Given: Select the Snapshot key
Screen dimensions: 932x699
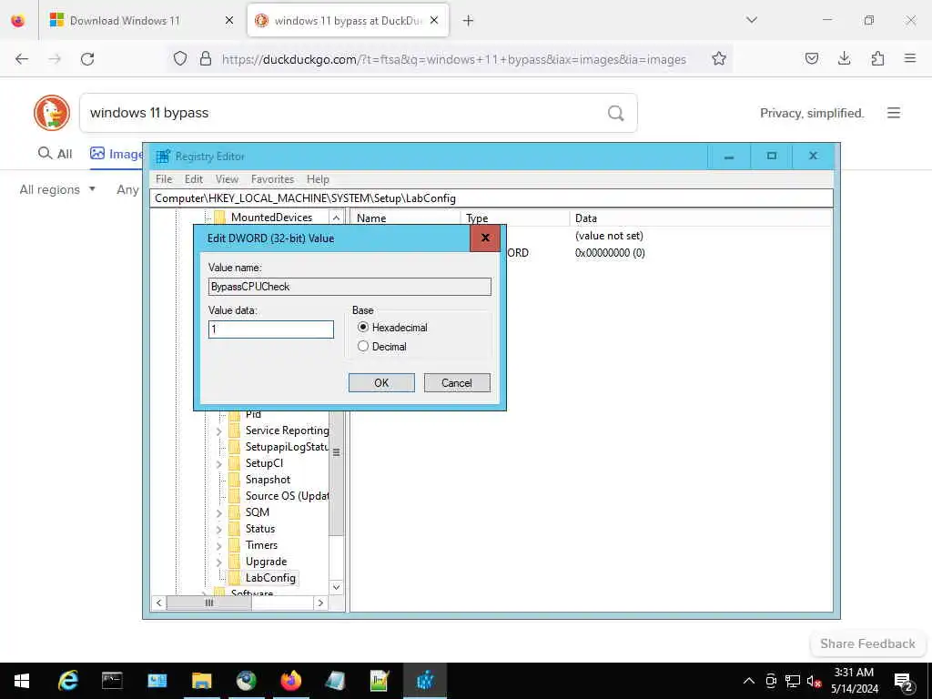Looking at the screenshot, I should pos(268,480).
